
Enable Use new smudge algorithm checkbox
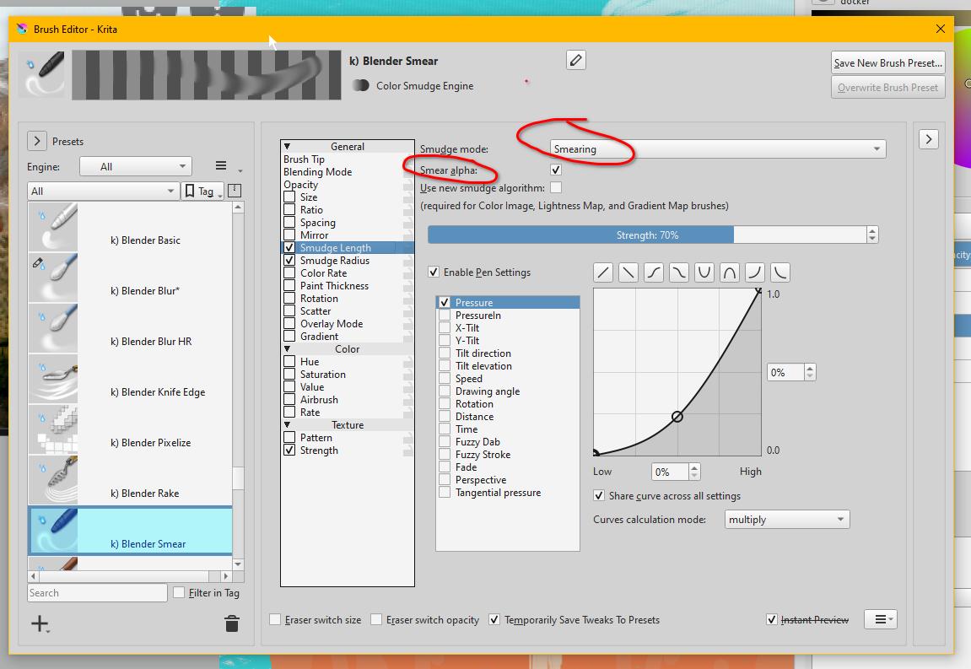click(x=556, y=187)
